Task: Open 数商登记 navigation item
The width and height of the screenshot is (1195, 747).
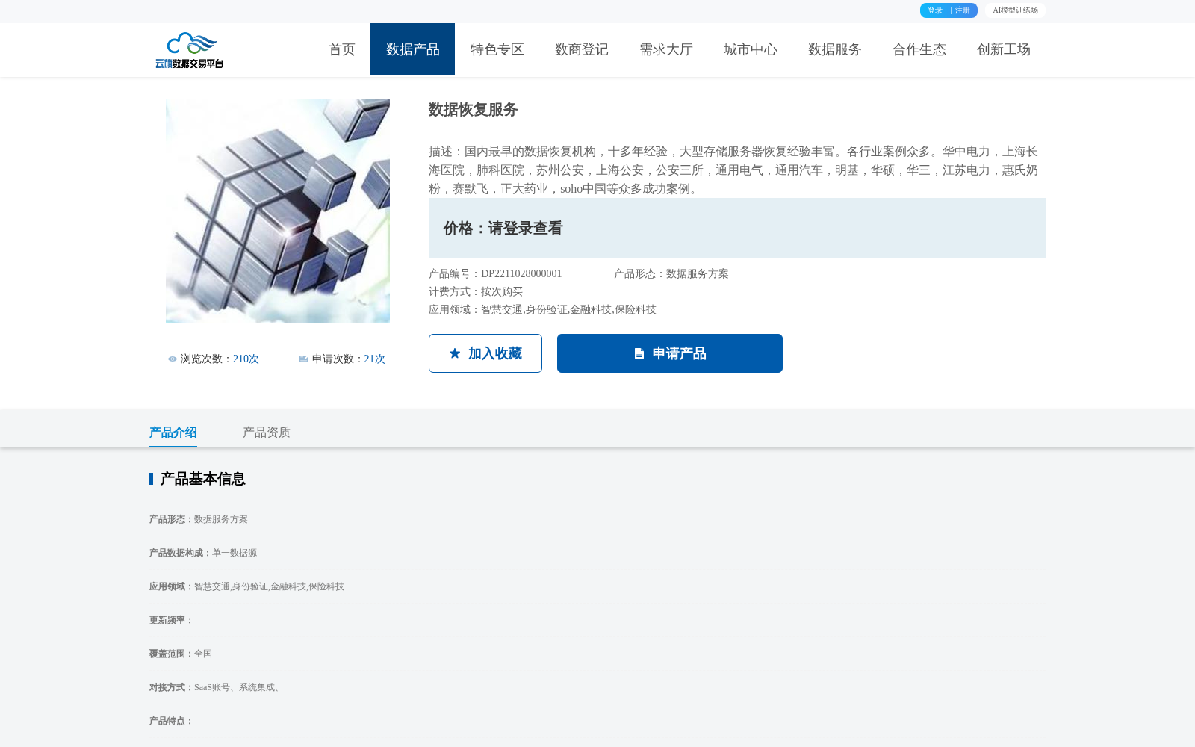Action: [x=582, y=49]
